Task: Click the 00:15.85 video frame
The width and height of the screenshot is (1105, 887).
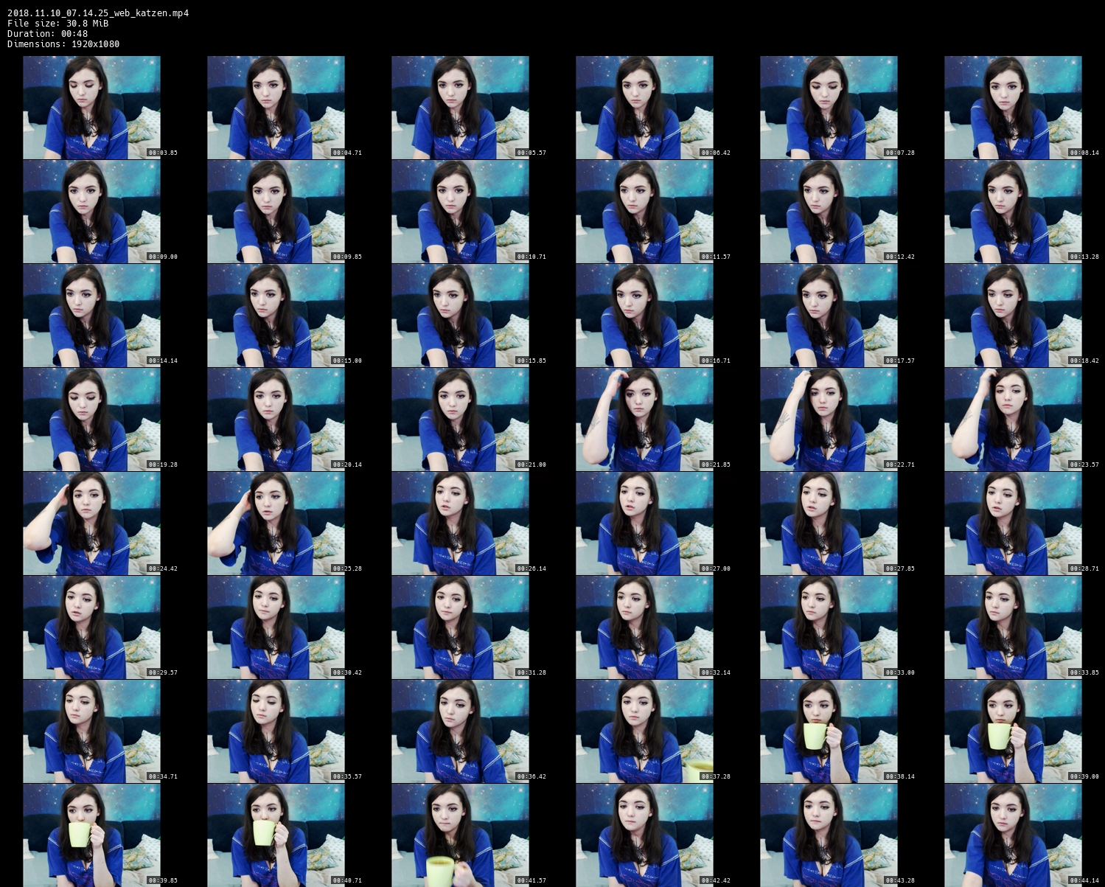Action: [460, 316]
